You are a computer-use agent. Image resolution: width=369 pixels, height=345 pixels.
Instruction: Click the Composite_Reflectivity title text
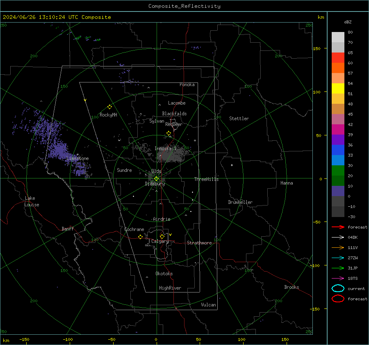184,6
